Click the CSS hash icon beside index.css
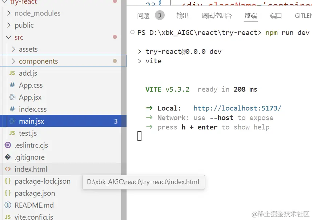The width and height of the screenshot is (312, 220). (x=12, y=109)
